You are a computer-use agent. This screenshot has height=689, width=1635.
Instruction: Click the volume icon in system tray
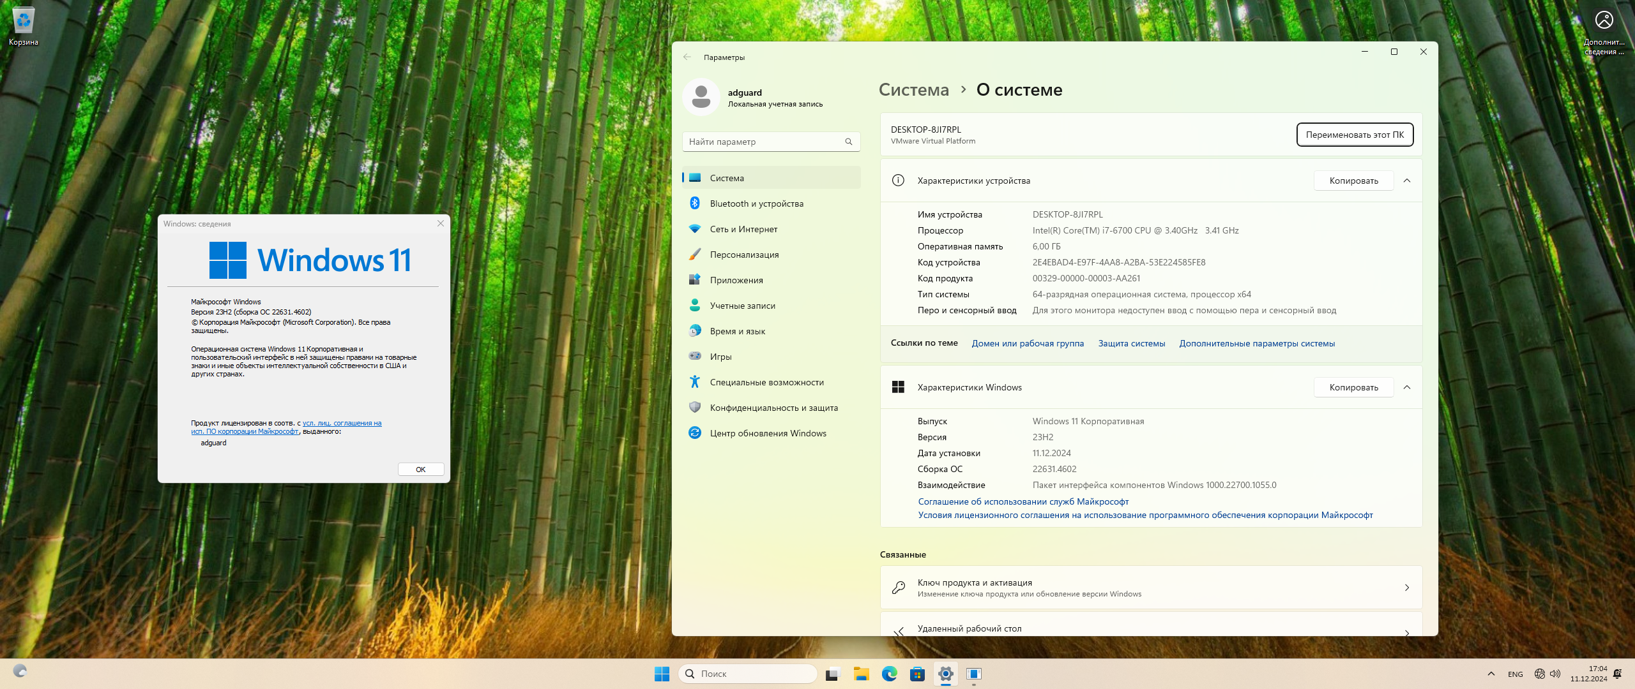click(x=1555, y=674)
